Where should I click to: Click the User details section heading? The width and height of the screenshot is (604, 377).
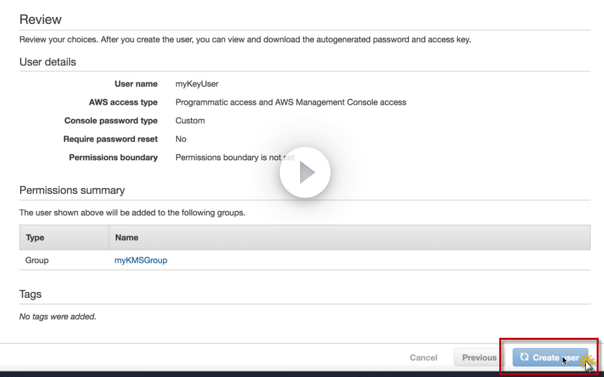[x=48, y=62]
